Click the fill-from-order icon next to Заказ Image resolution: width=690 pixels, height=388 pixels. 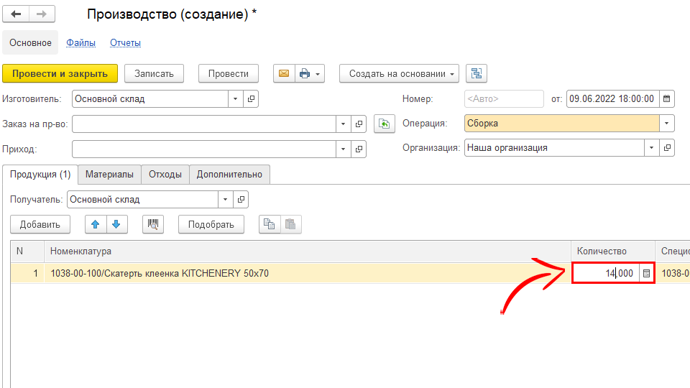tap(385, 124)
